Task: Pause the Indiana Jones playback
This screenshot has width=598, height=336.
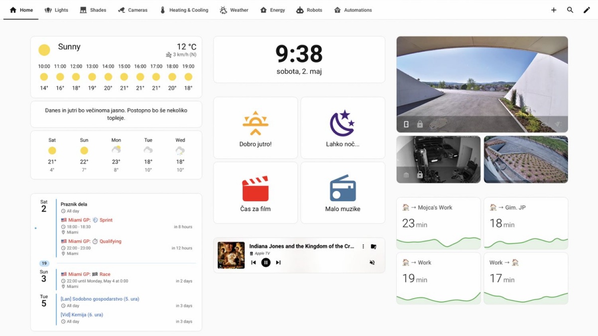Action: coord(266,262)
